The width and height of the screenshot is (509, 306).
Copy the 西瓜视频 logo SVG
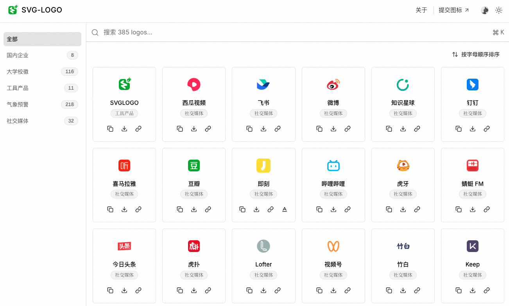click(180, 129)
